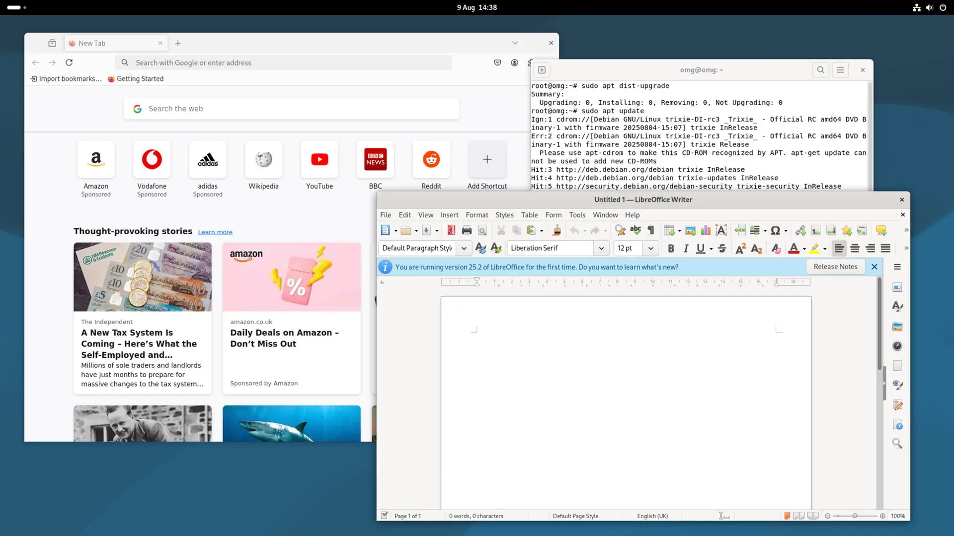The height and width of the screenshot is (536, 954).
Task: Click the Release Notes button
Action: (835, 267)
